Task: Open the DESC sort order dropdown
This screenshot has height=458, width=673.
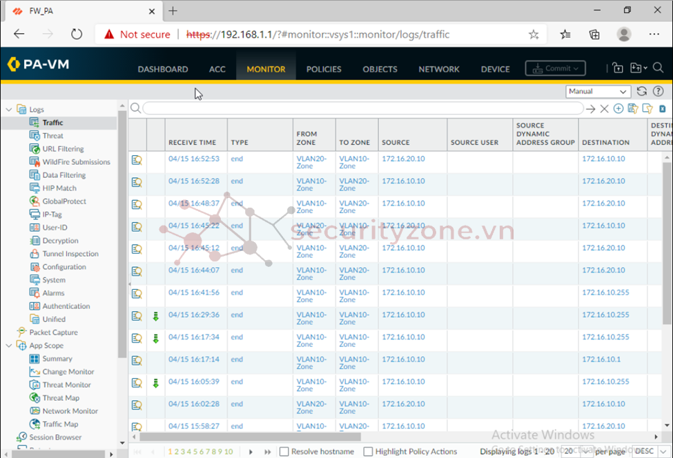Action: 651,451
